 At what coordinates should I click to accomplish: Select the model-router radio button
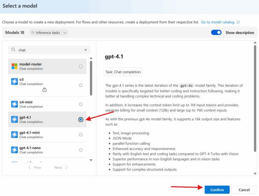coord(81,66)
